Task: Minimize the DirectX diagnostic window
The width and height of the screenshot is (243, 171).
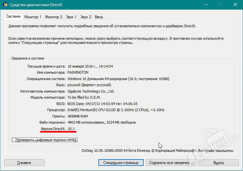Action: (206, 5)
